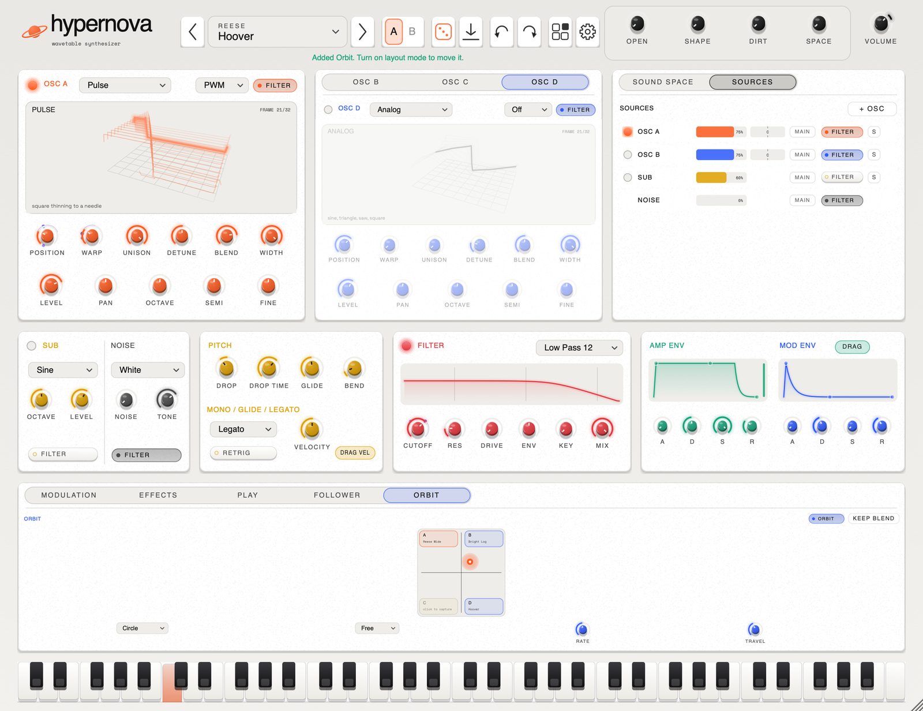Screen dimensions: 923x711
Task: Switch to the SOUND SPACE tab
Action: click(x=663, y=82)
